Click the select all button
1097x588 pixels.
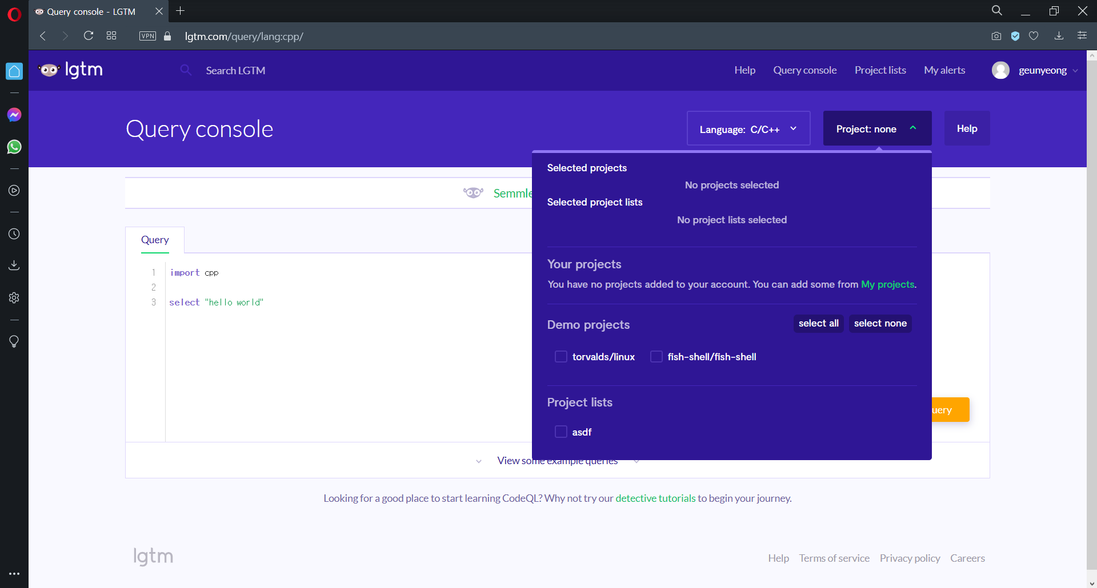pyautogui.click(x=818, y=324)
